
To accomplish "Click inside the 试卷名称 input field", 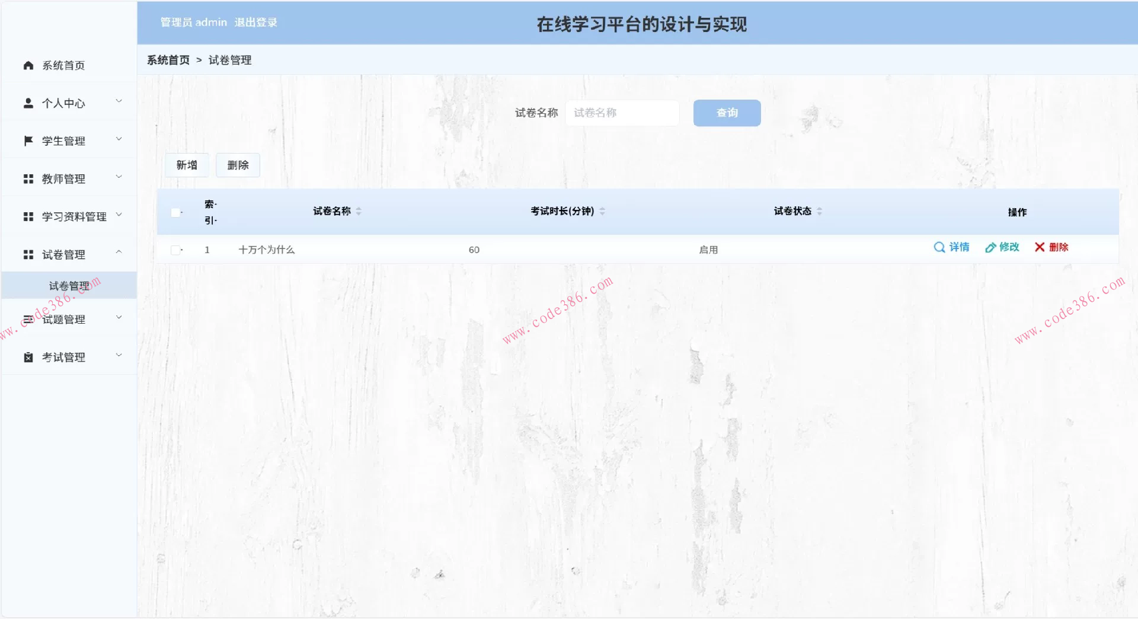I will [622, 113].
